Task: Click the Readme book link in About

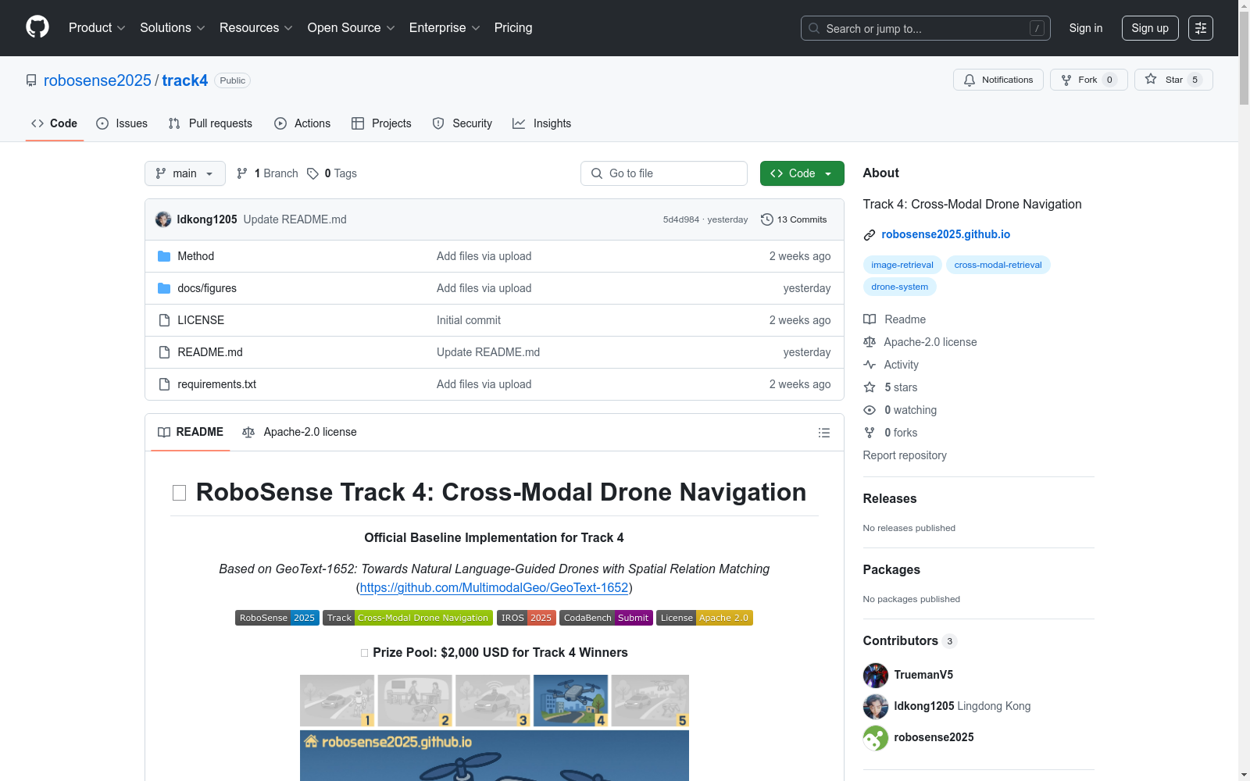Action: (895, 319)
